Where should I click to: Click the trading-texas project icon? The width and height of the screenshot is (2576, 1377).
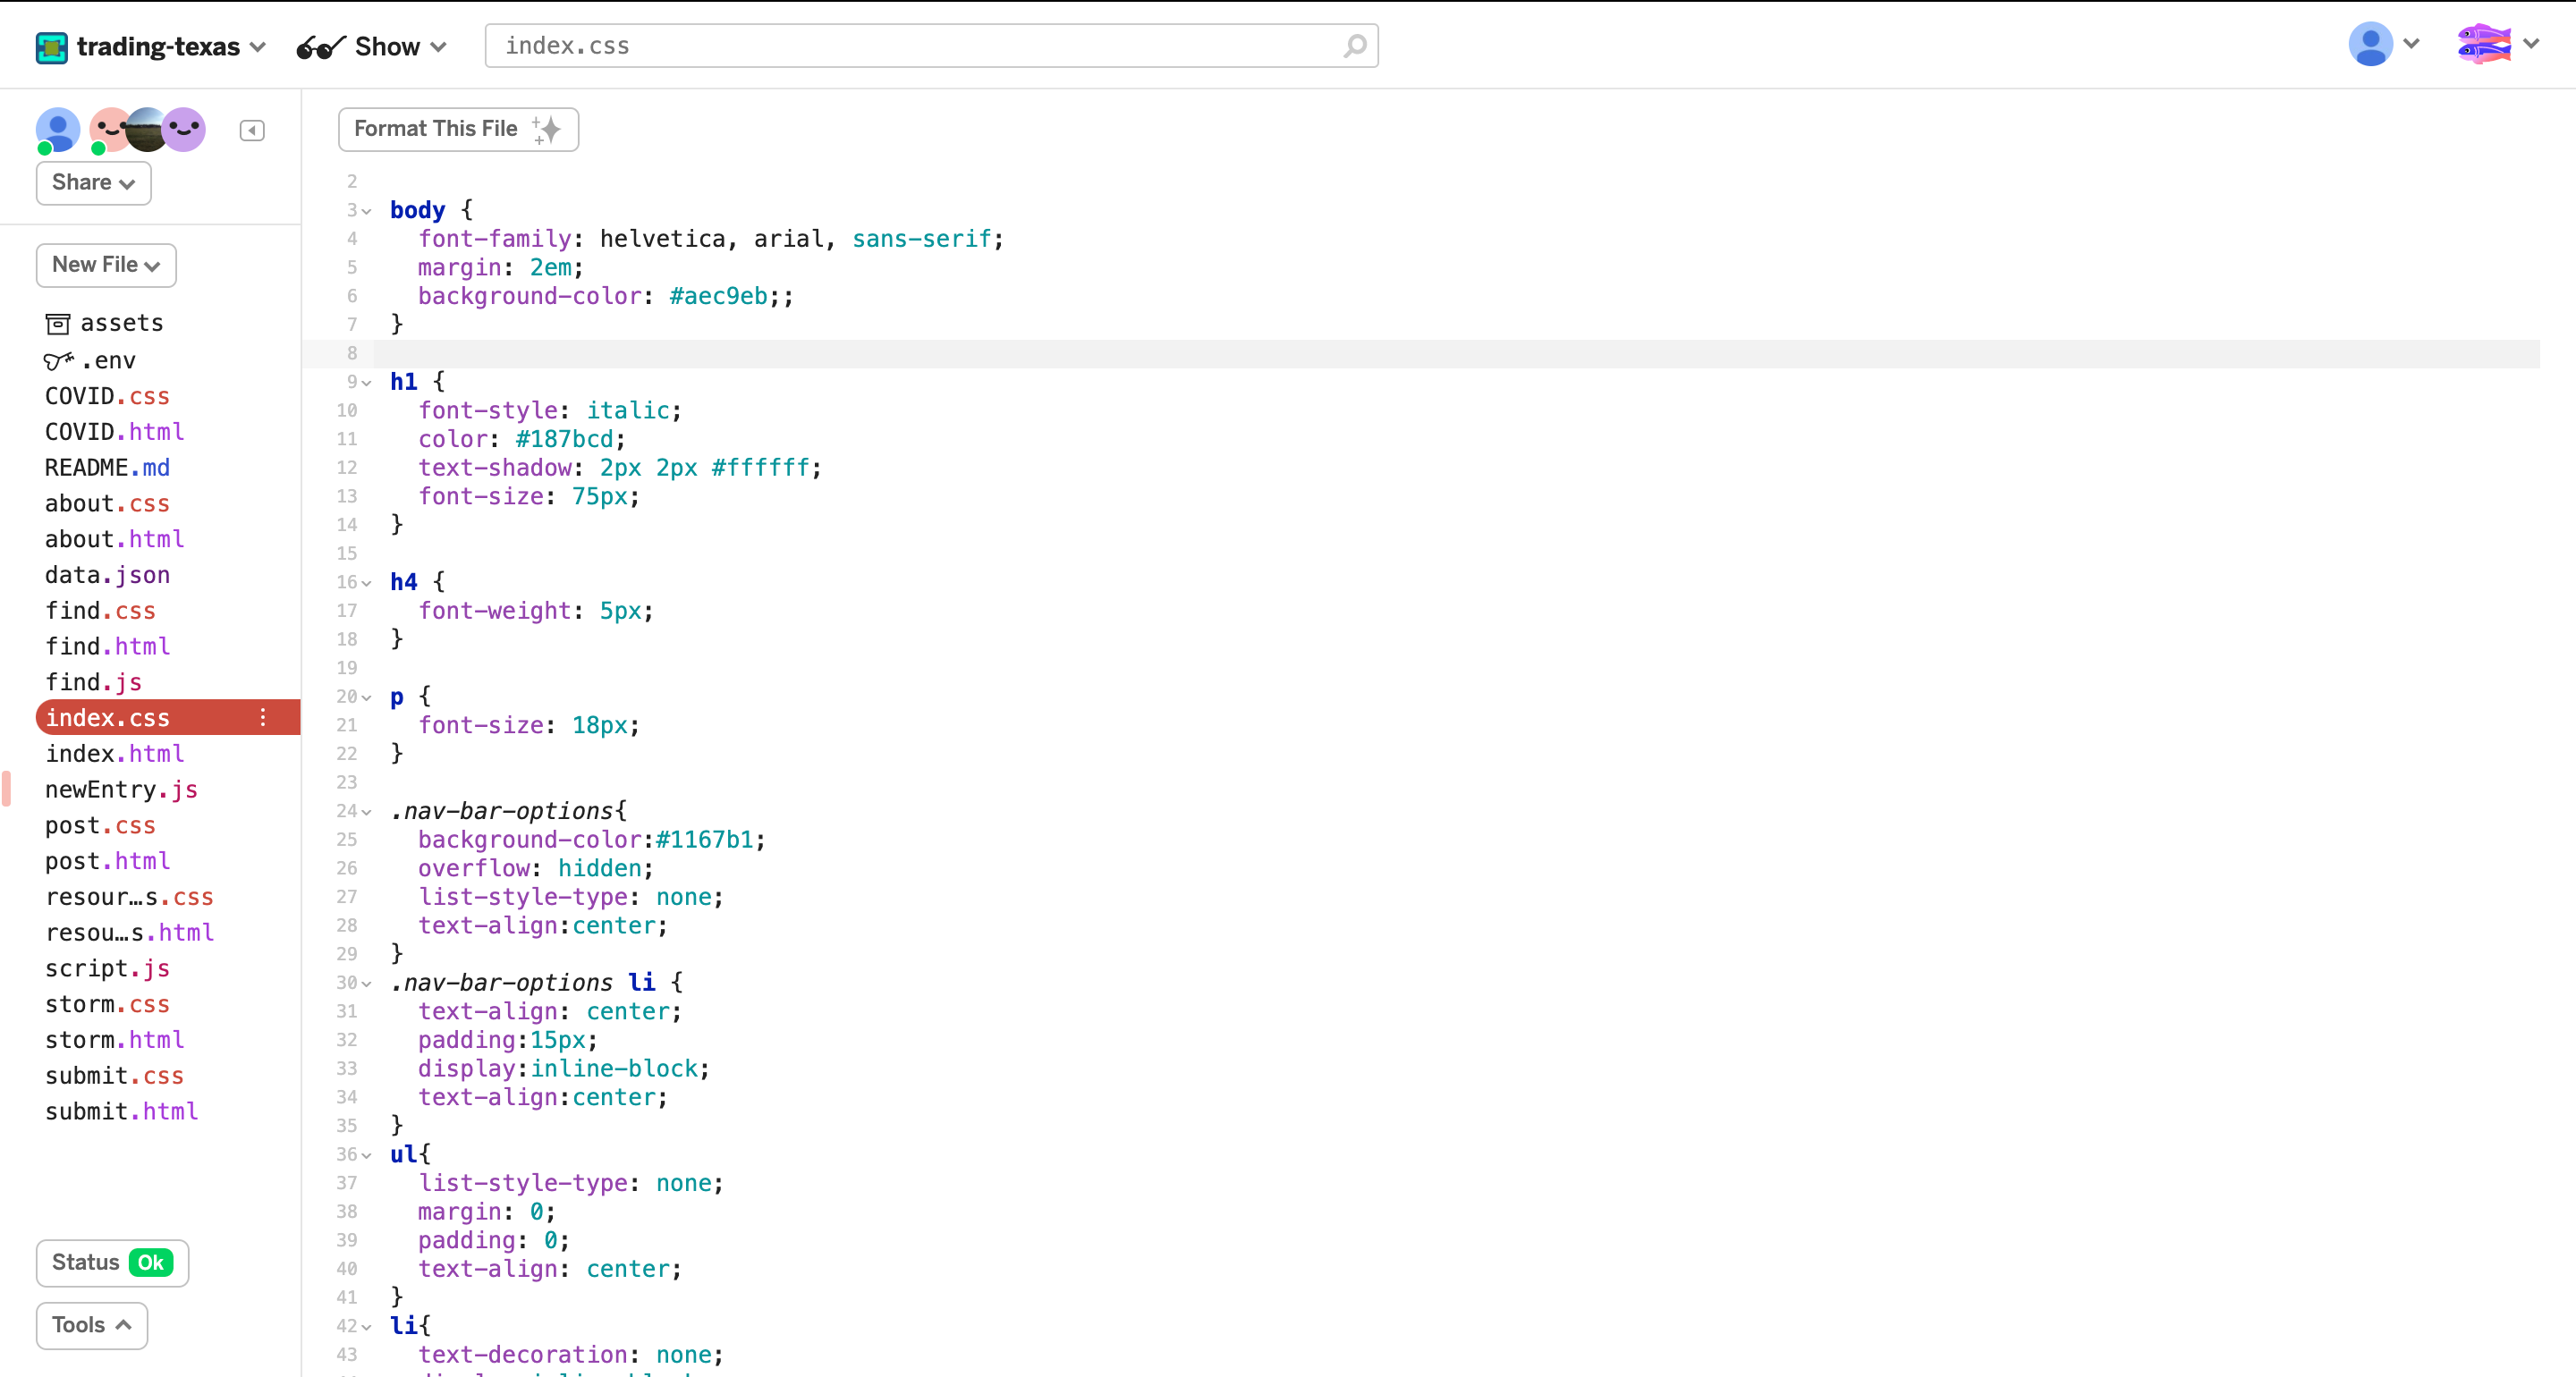pos(51,47)
